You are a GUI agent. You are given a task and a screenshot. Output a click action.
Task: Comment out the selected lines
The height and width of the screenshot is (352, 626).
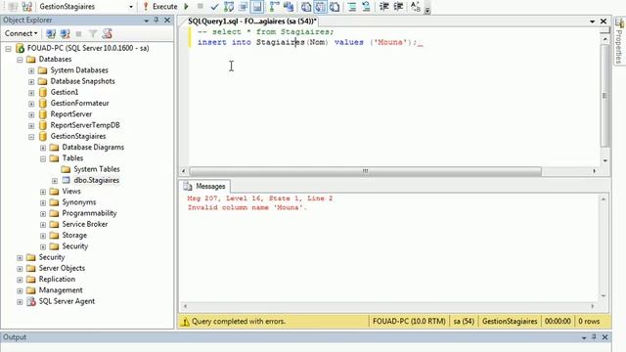(x=352, y=7)
